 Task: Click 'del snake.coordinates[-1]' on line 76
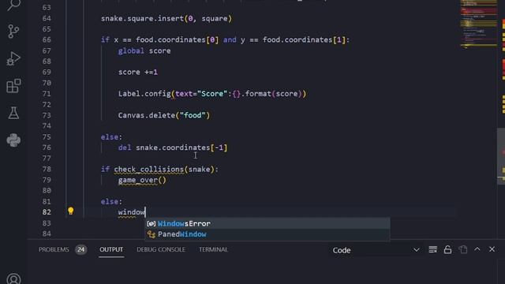[x=173, y=148]
